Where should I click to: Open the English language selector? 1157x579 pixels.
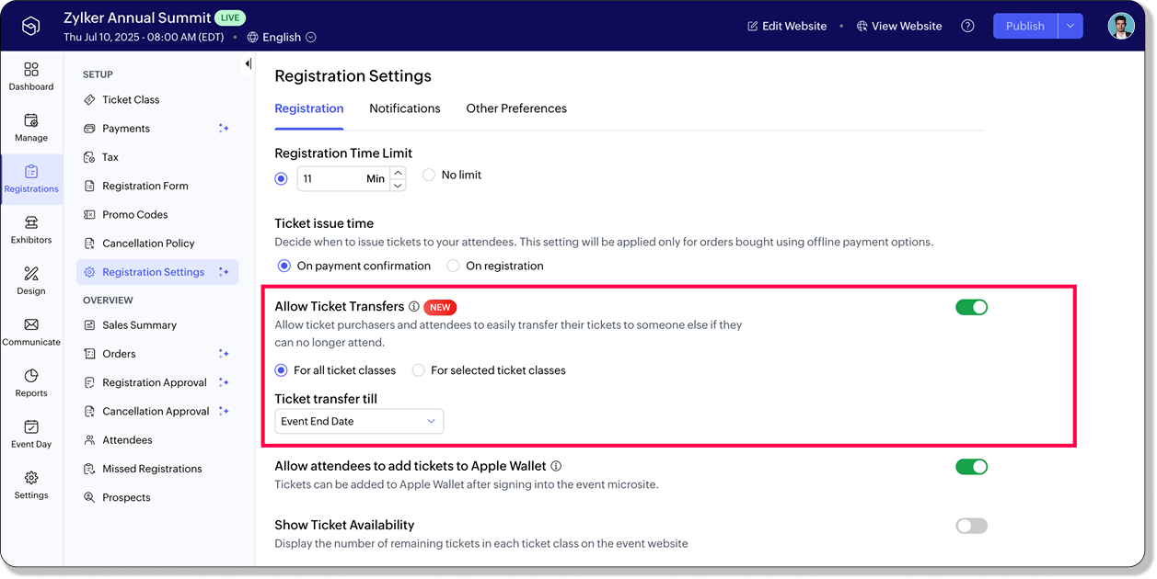click(282, 38)
